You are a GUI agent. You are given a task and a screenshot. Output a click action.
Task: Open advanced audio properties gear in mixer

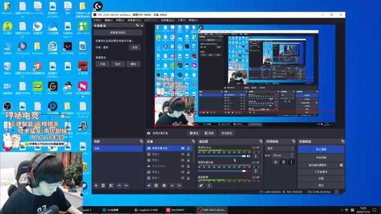click(201, 185)
